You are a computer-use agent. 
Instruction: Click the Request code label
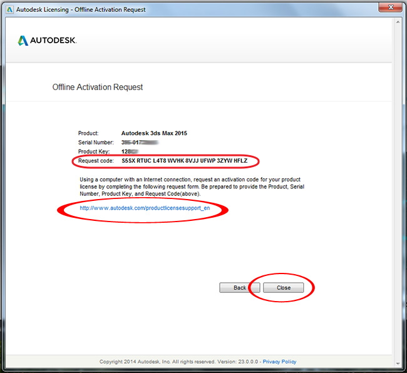click(96, 161)
